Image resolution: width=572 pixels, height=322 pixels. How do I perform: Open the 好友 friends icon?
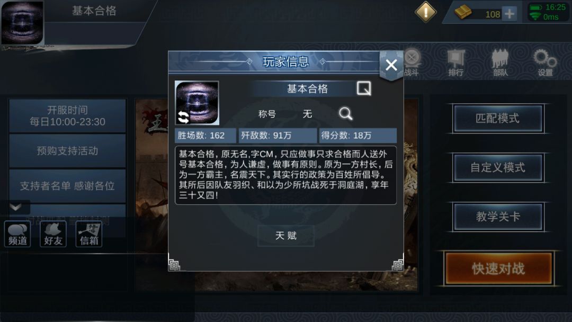click(53, 234)
